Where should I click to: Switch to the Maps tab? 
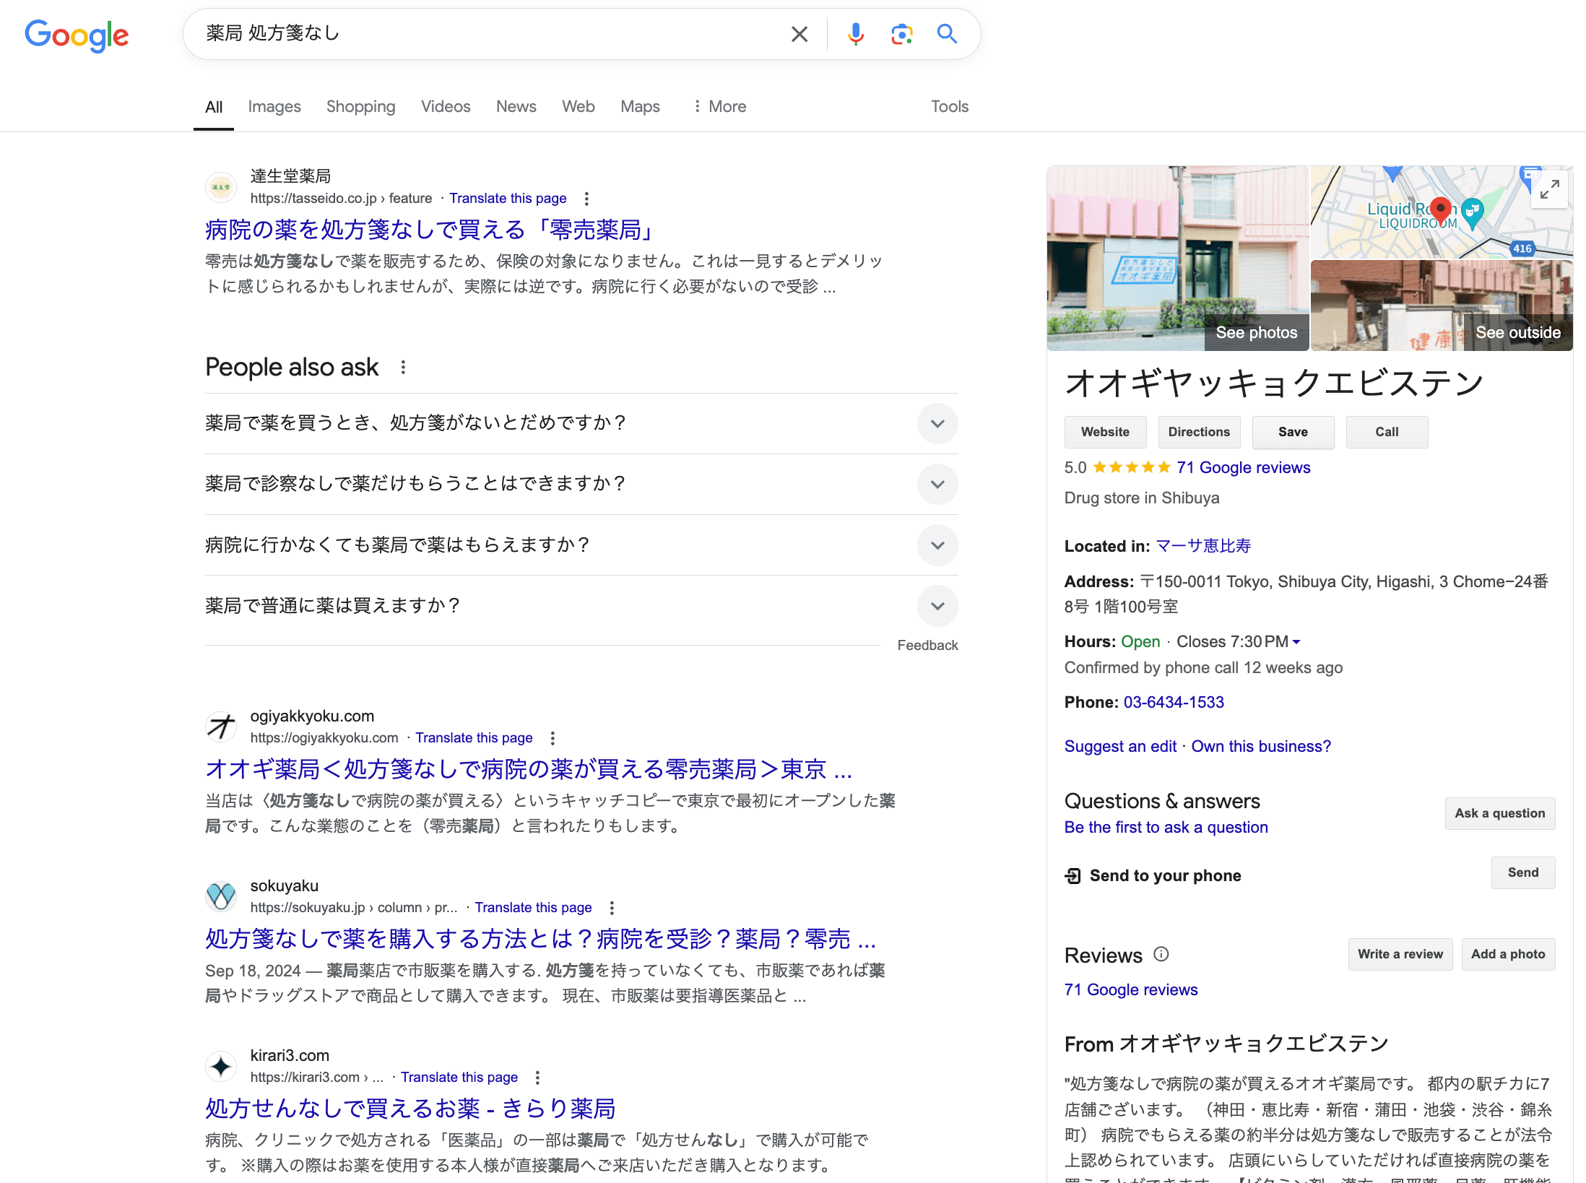[x=640, y=107]
